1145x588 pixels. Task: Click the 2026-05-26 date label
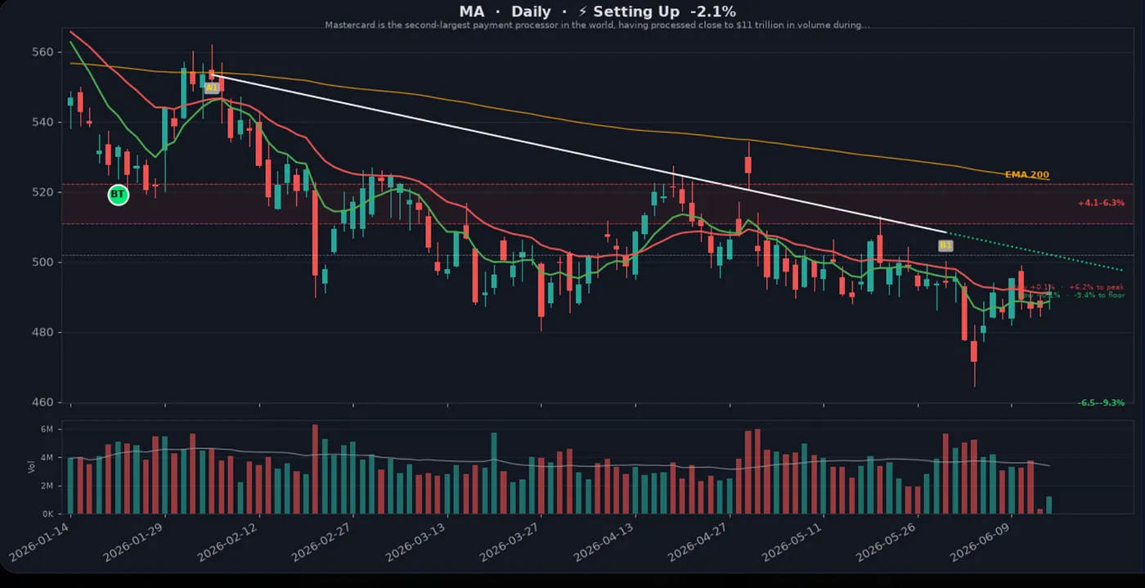[887, 543]
